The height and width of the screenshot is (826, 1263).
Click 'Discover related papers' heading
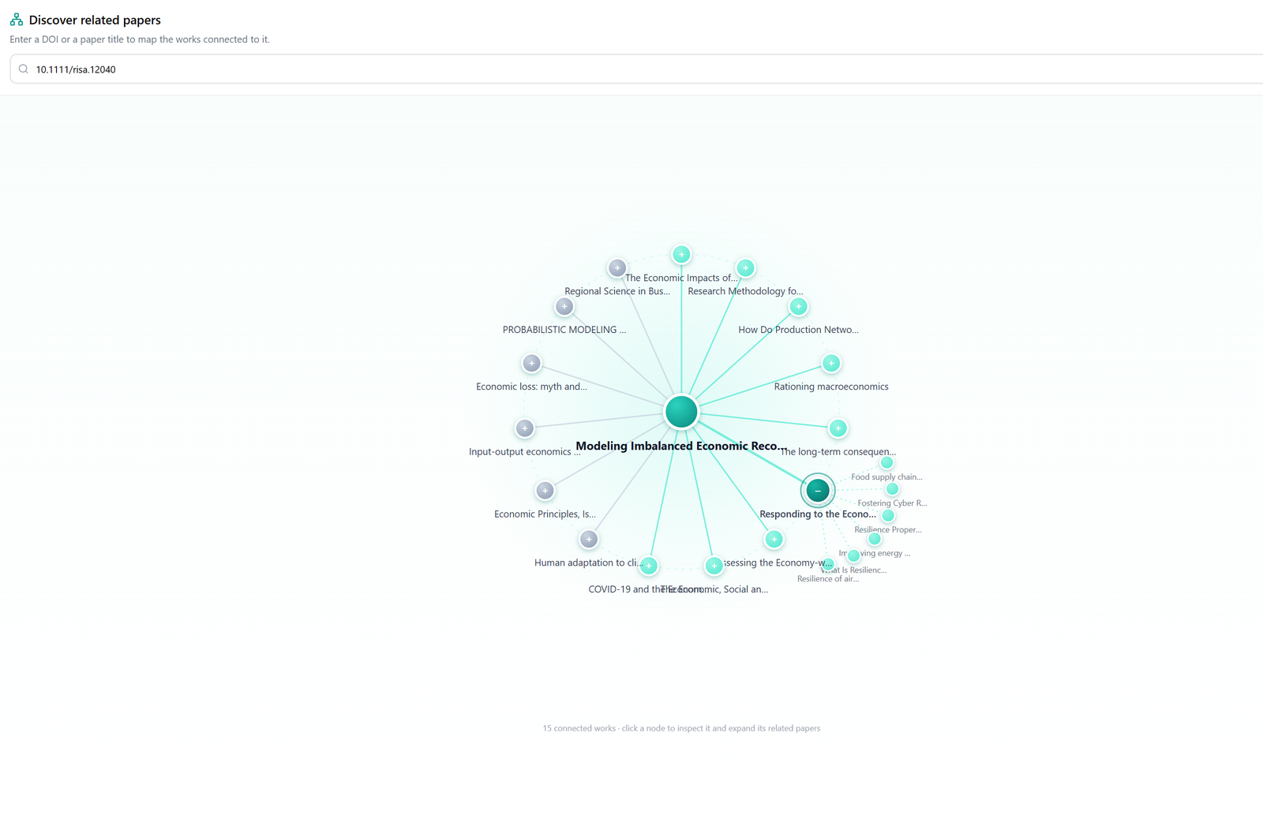click(x=95, y=20)
